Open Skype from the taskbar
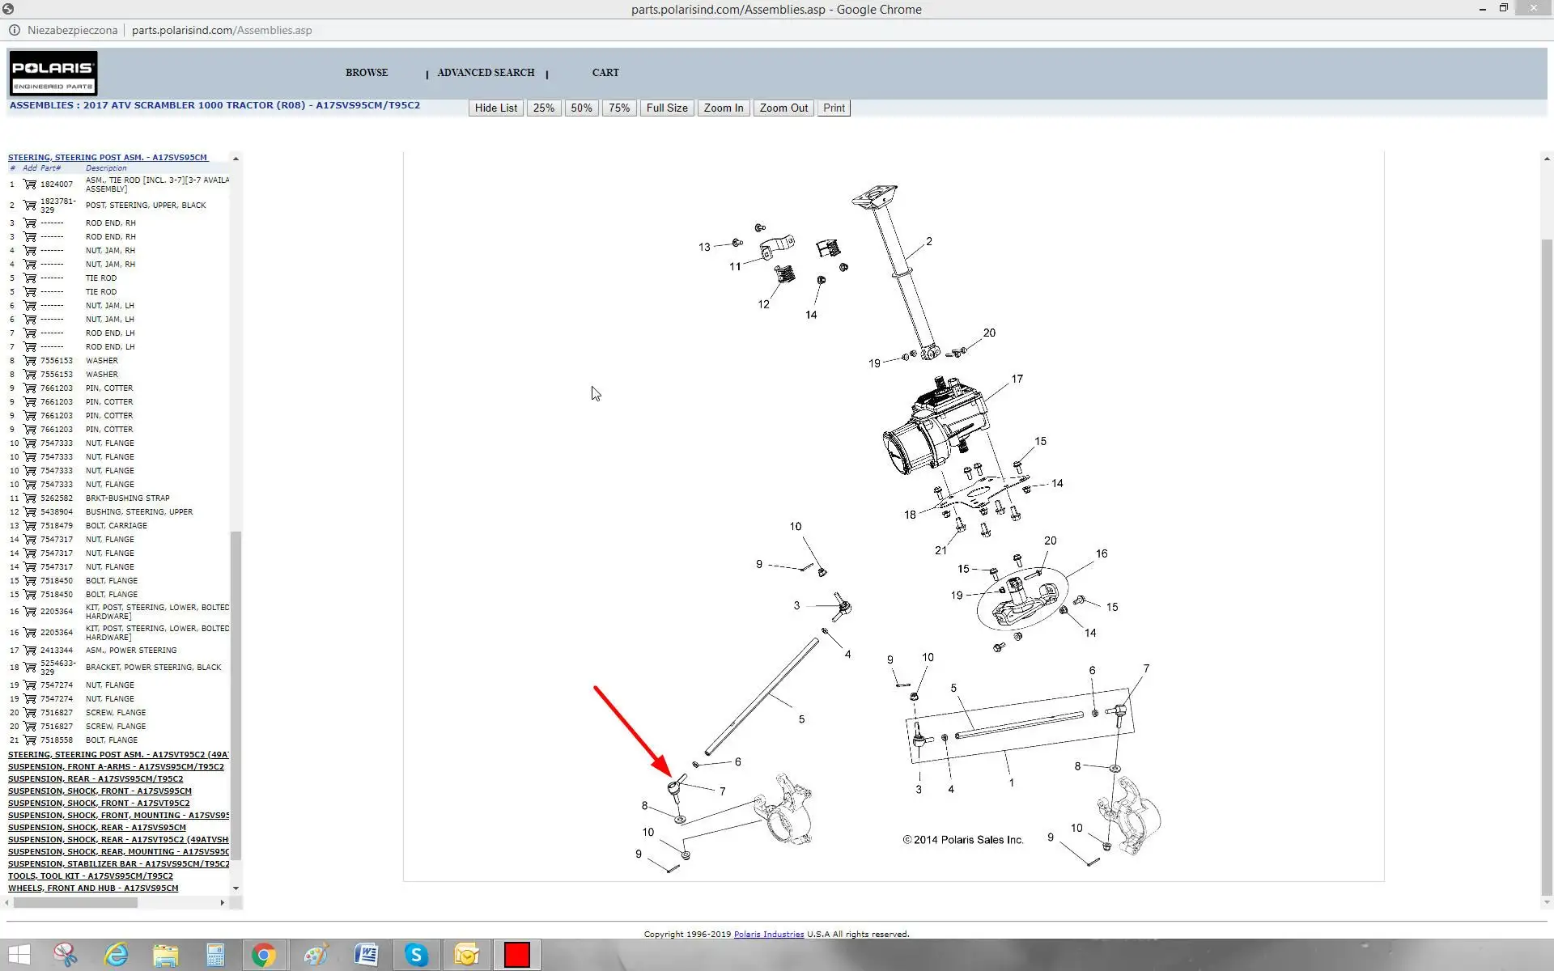Screen dimensions: 1554x971 click(416, 955)
